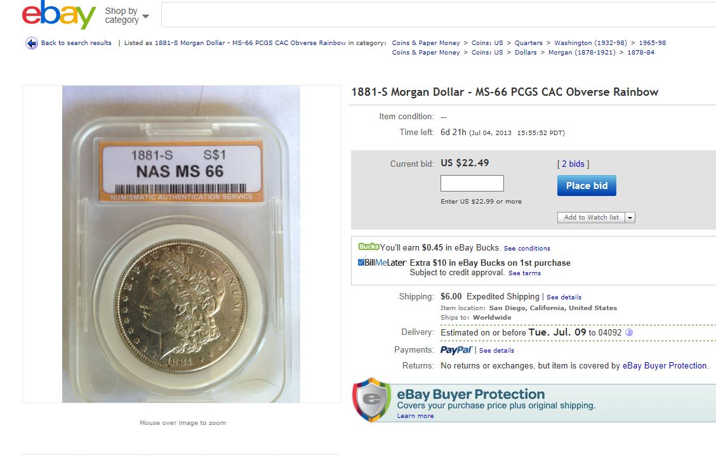Click the BillMeLater logo

click(x=381, y=263)
